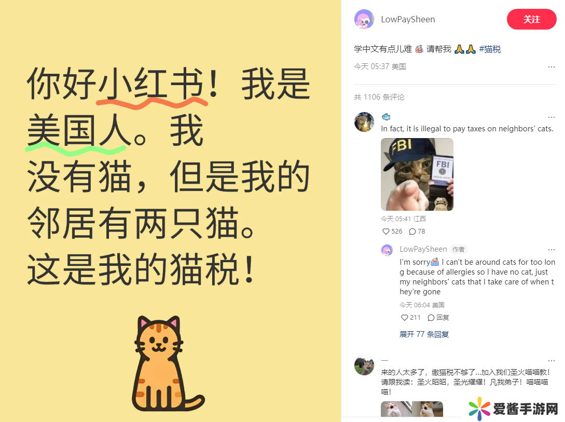Reply to LowPaySheen's comment via 回复

pos(438,318)
